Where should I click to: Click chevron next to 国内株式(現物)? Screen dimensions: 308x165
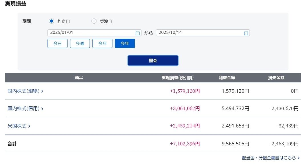coord(42,91)
